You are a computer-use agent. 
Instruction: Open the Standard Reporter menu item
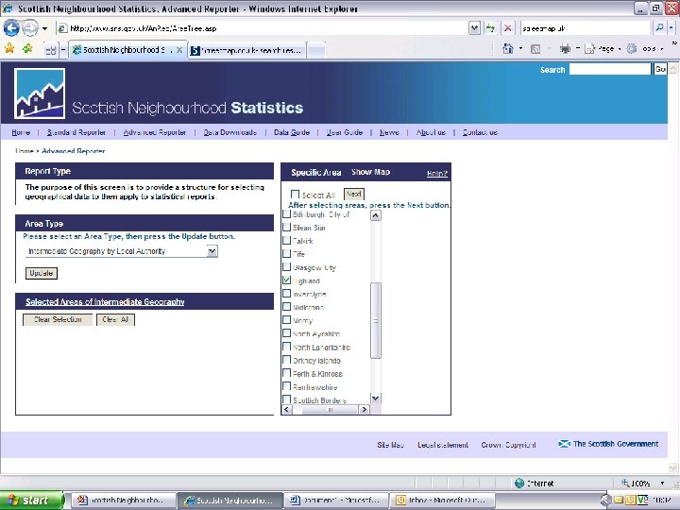(x=76, y=132)
